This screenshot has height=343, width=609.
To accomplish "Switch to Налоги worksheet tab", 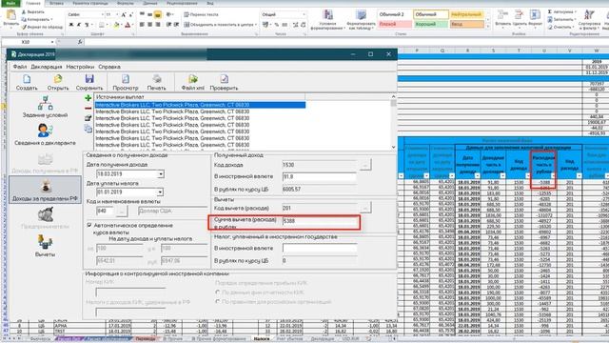I will point(262,339).
